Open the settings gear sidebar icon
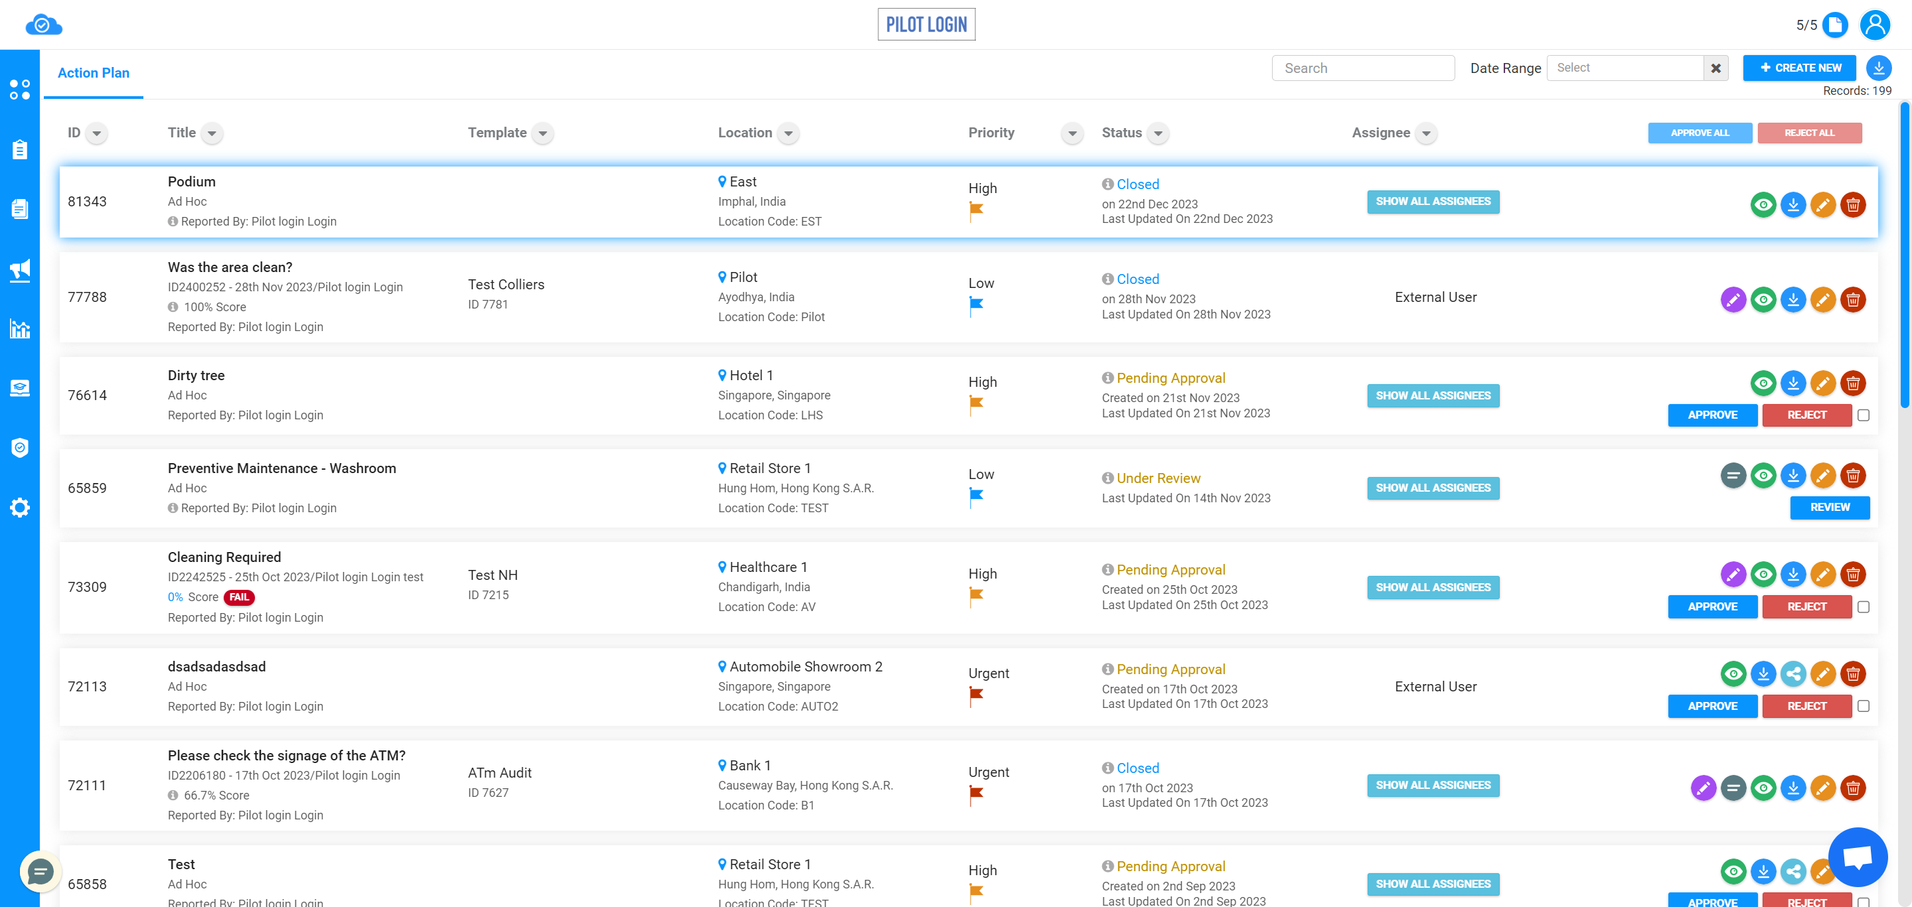1912x907 pixels. tap(20, 508)
